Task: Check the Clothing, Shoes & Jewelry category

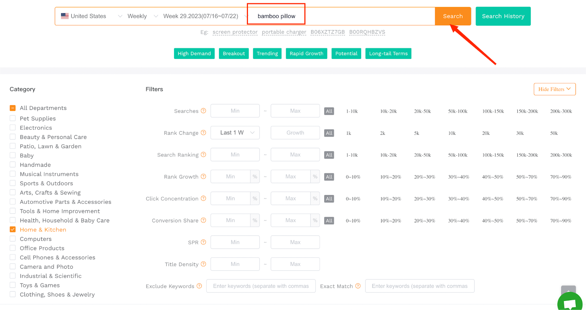Action: (x=13, y=294)
